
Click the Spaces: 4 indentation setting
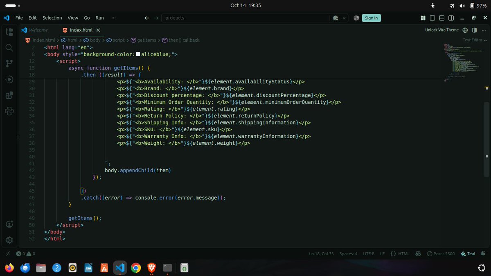(x=348, y=254)
